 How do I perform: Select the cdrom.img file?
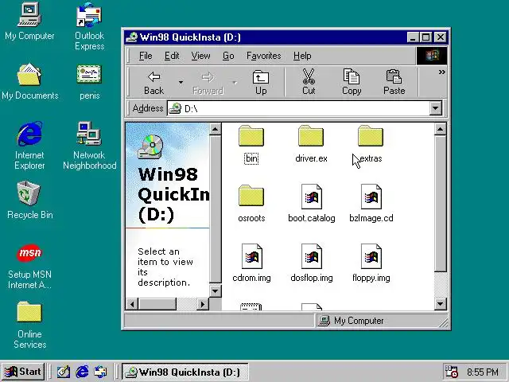click(251, 263)
